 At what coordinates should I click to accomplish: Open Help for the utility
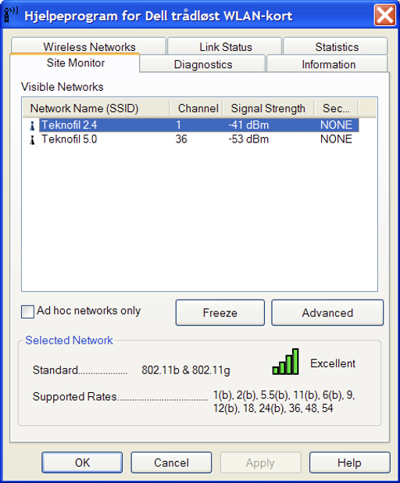[x=349, y=463]
